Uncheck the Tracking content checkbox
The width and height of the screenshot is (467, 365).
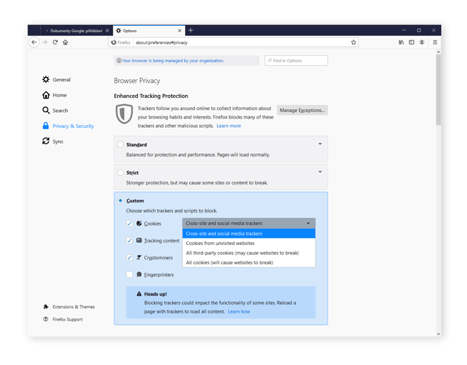(129, 240)
